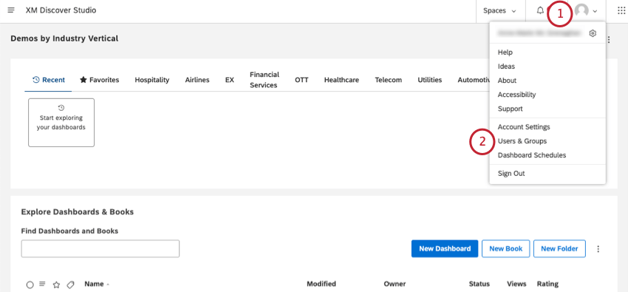Viewport: 628px width, 292px height.
Task: Collapse the user avatar dropdown menu
Action: [586, 11]
